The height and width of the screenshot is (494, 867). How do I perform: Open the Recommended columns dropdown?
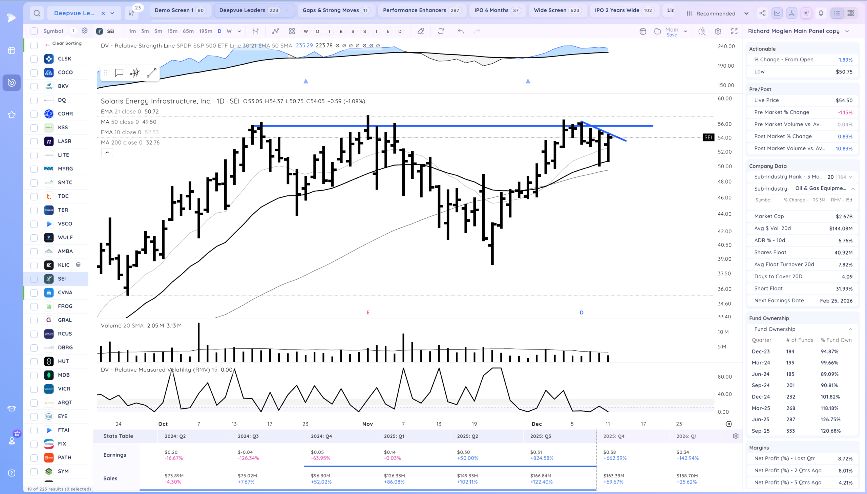coord(717,14)
